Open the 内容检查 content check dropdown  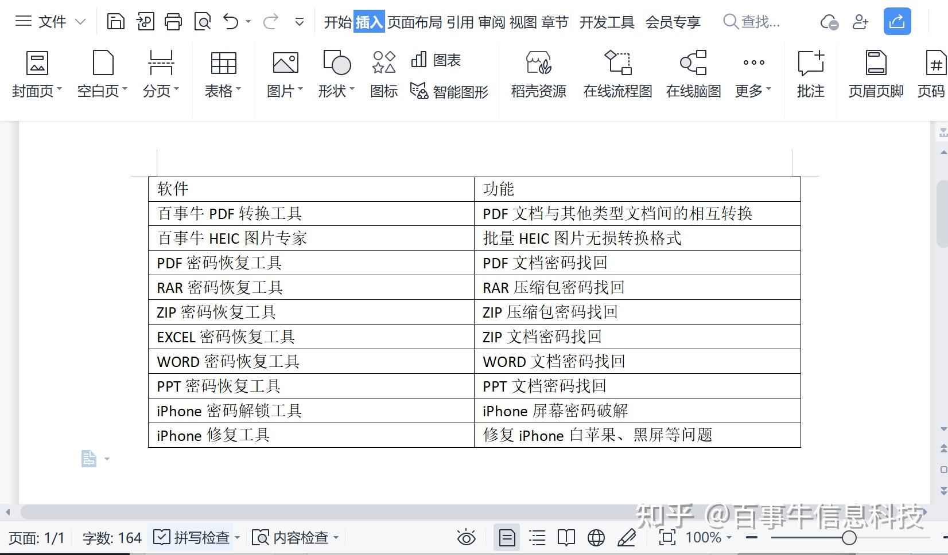pyautogui.click(x=336, y=538)
